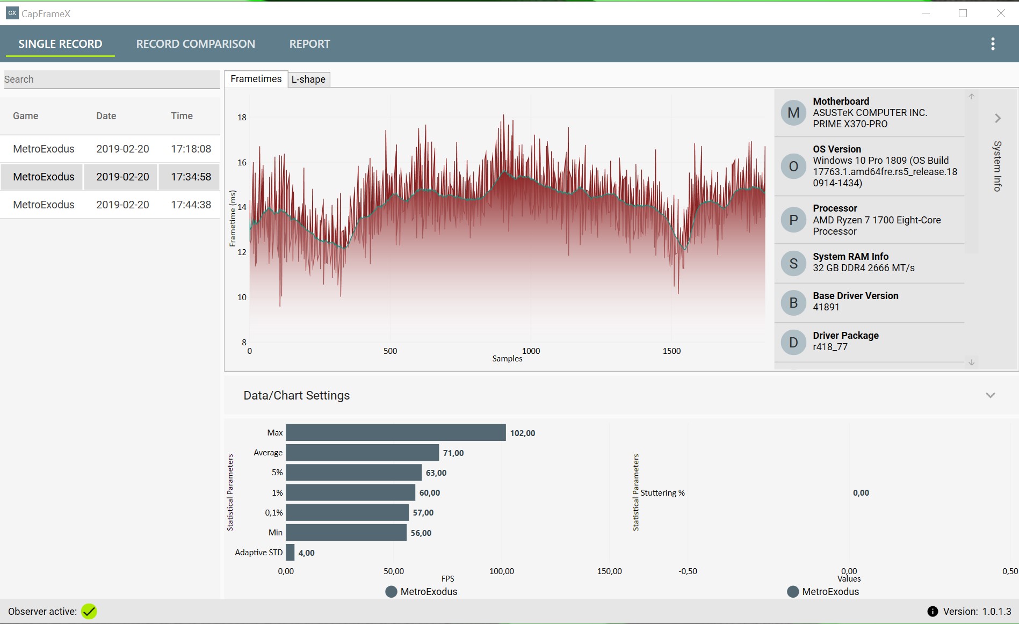Click the 'r418_77' driver package value

tap(830, 347)
